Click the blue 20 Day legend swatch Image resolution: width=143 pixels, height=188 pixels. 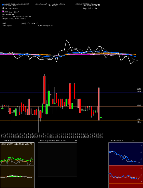point(3,5)
